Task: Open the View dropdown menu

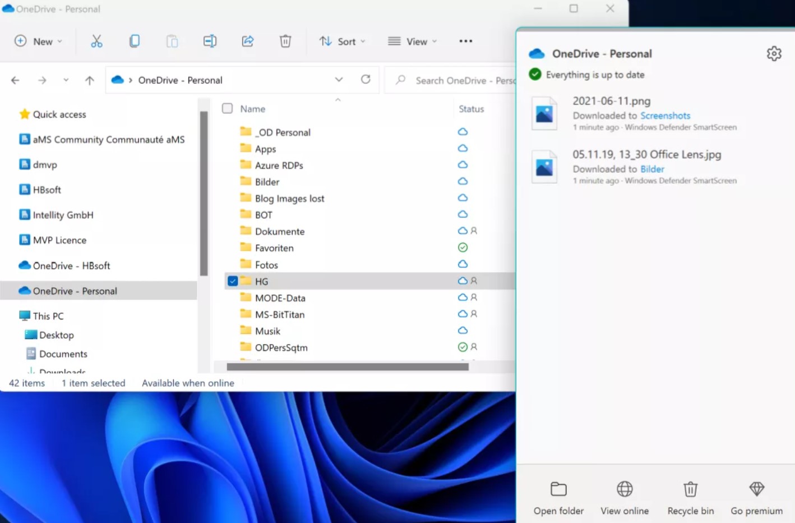Action: coord(413,41)
